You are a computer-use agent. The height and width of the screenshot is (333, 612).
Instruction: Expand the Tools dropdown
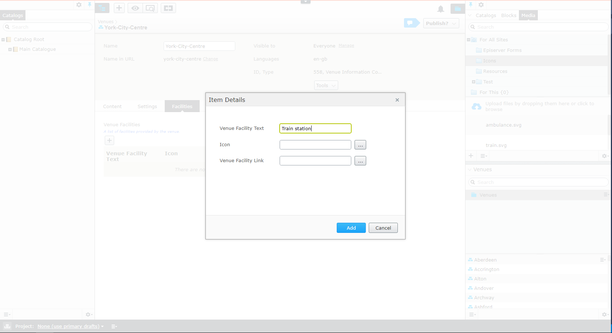[x=325, y=85]
